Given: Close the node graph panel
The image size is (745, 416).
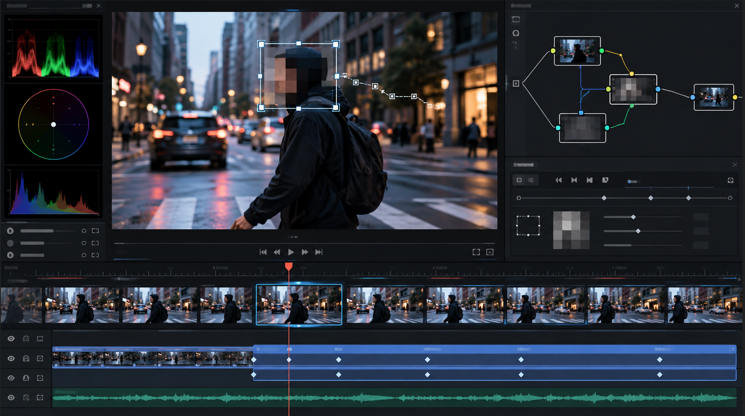Looking at the screenshot, I should pyautogui.click(x=737, y=6).
